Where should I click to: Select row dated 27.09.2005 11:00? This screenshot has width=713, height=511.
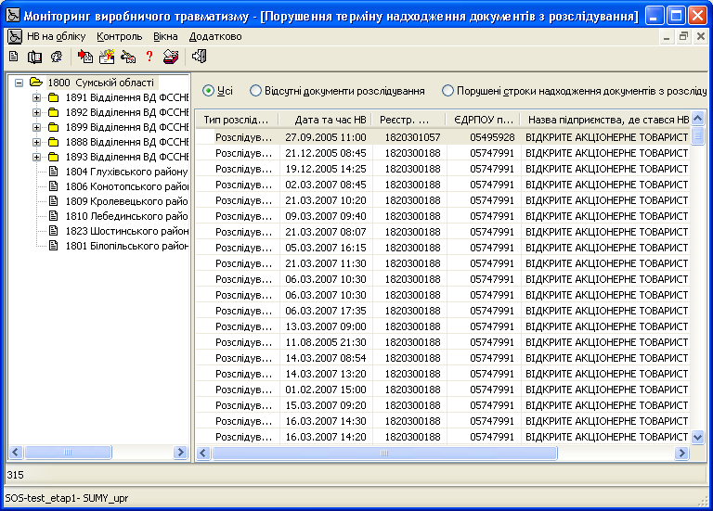coord(443,137)
